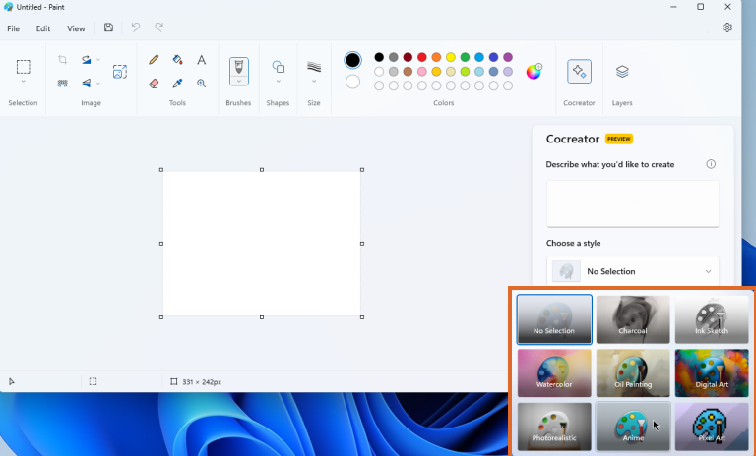Select secondary Color 2 white circle
756x456 pixels.
click(353, 82)
